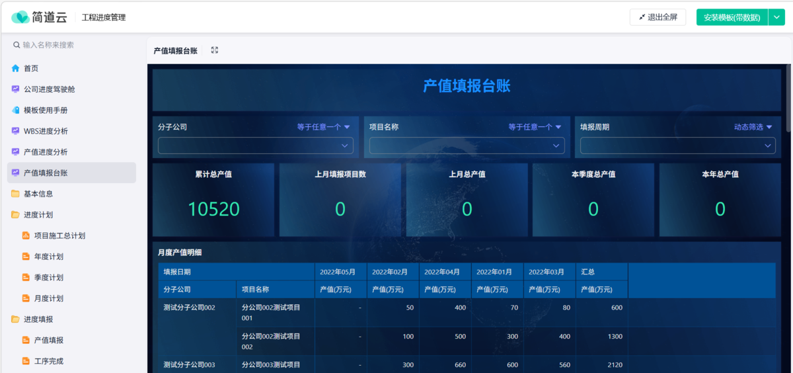Click the 模板使用手册 document icon
This screenshot has width=793, height=373.
click(15, 110)
